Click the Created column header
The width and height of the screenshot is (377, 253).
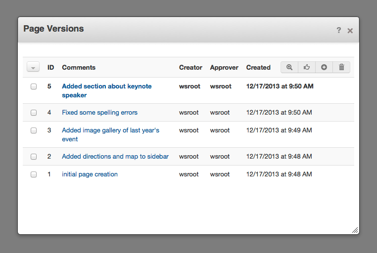[258, 68]
